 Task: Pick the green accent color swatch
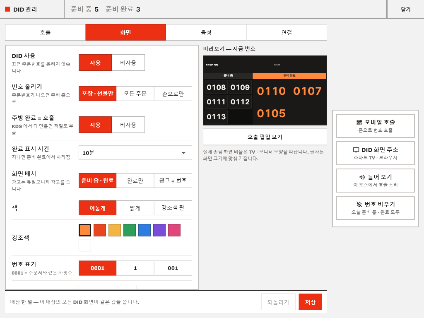pos(130,230)
